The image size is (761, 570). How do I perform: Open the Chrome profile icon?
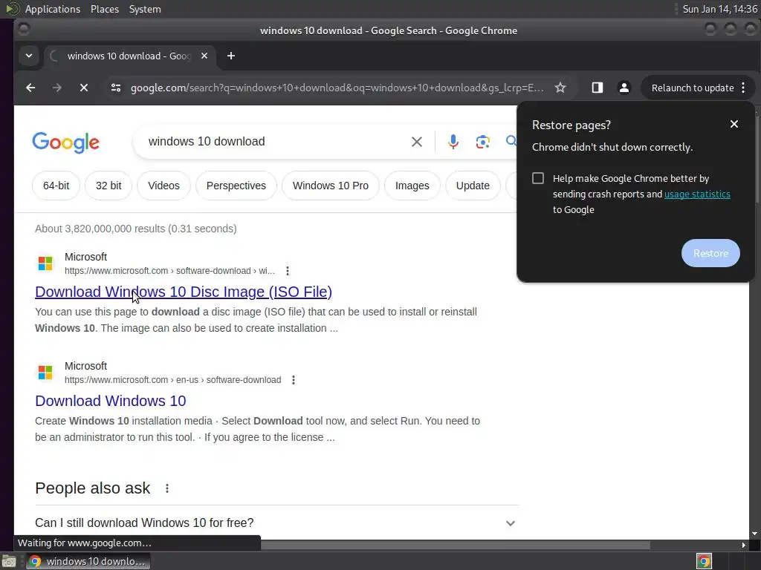pyautogui.click(x=624, y=88)
